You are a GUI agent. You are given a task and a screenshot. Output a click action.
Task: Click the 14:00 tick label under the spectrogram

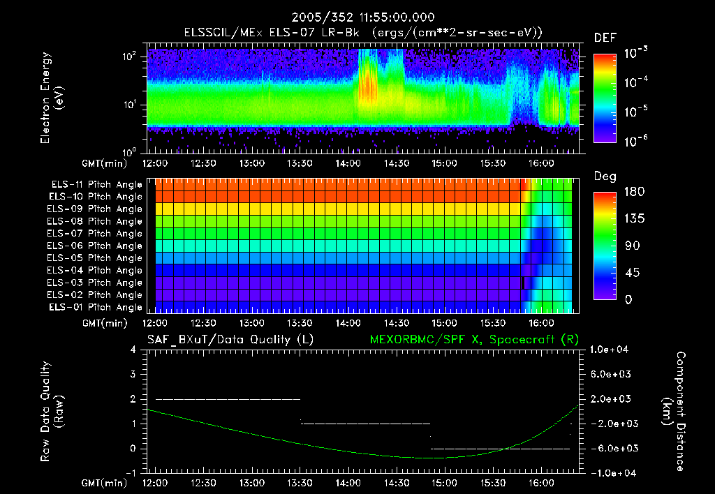point(348,163)
